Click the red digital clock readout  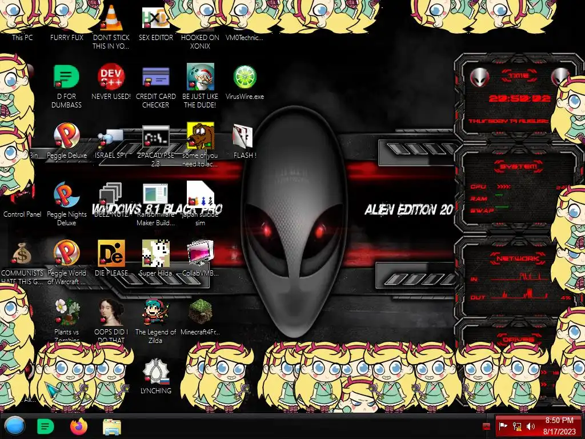click(x=519, y=98)
